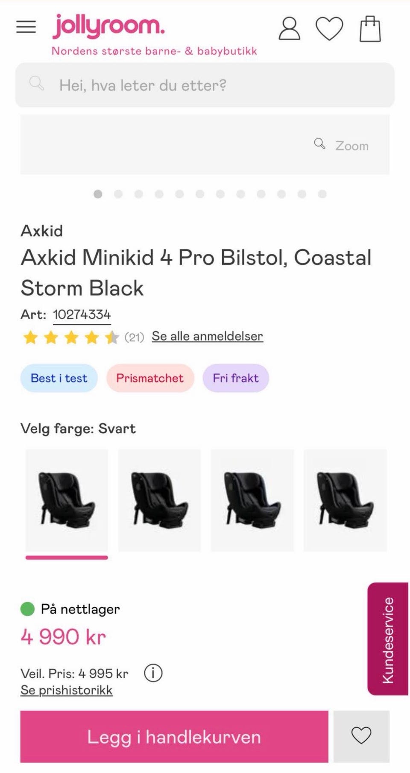Add product to favorites with heart button

tap(361, 736)
